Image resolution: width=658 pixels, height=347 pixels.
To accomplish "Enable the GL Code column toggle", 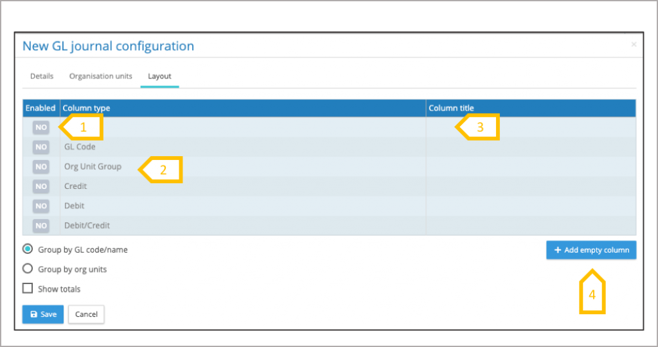I will point(41,147).
